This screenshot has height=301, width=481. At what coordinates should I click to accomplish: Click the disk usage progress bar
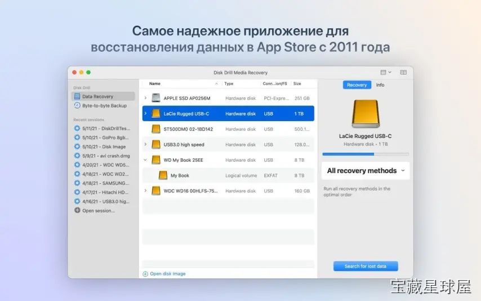point(366,154)
